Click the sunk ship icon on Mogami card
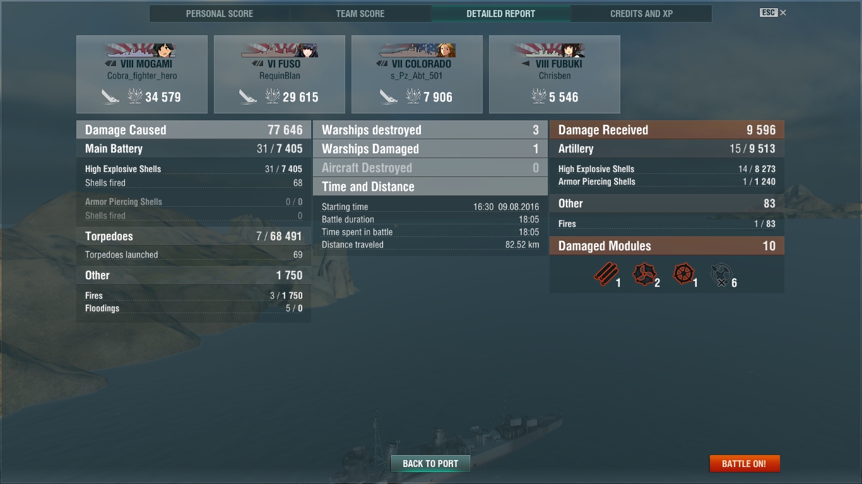The height and width of the screenshot is (484, 862). [110, 96]
